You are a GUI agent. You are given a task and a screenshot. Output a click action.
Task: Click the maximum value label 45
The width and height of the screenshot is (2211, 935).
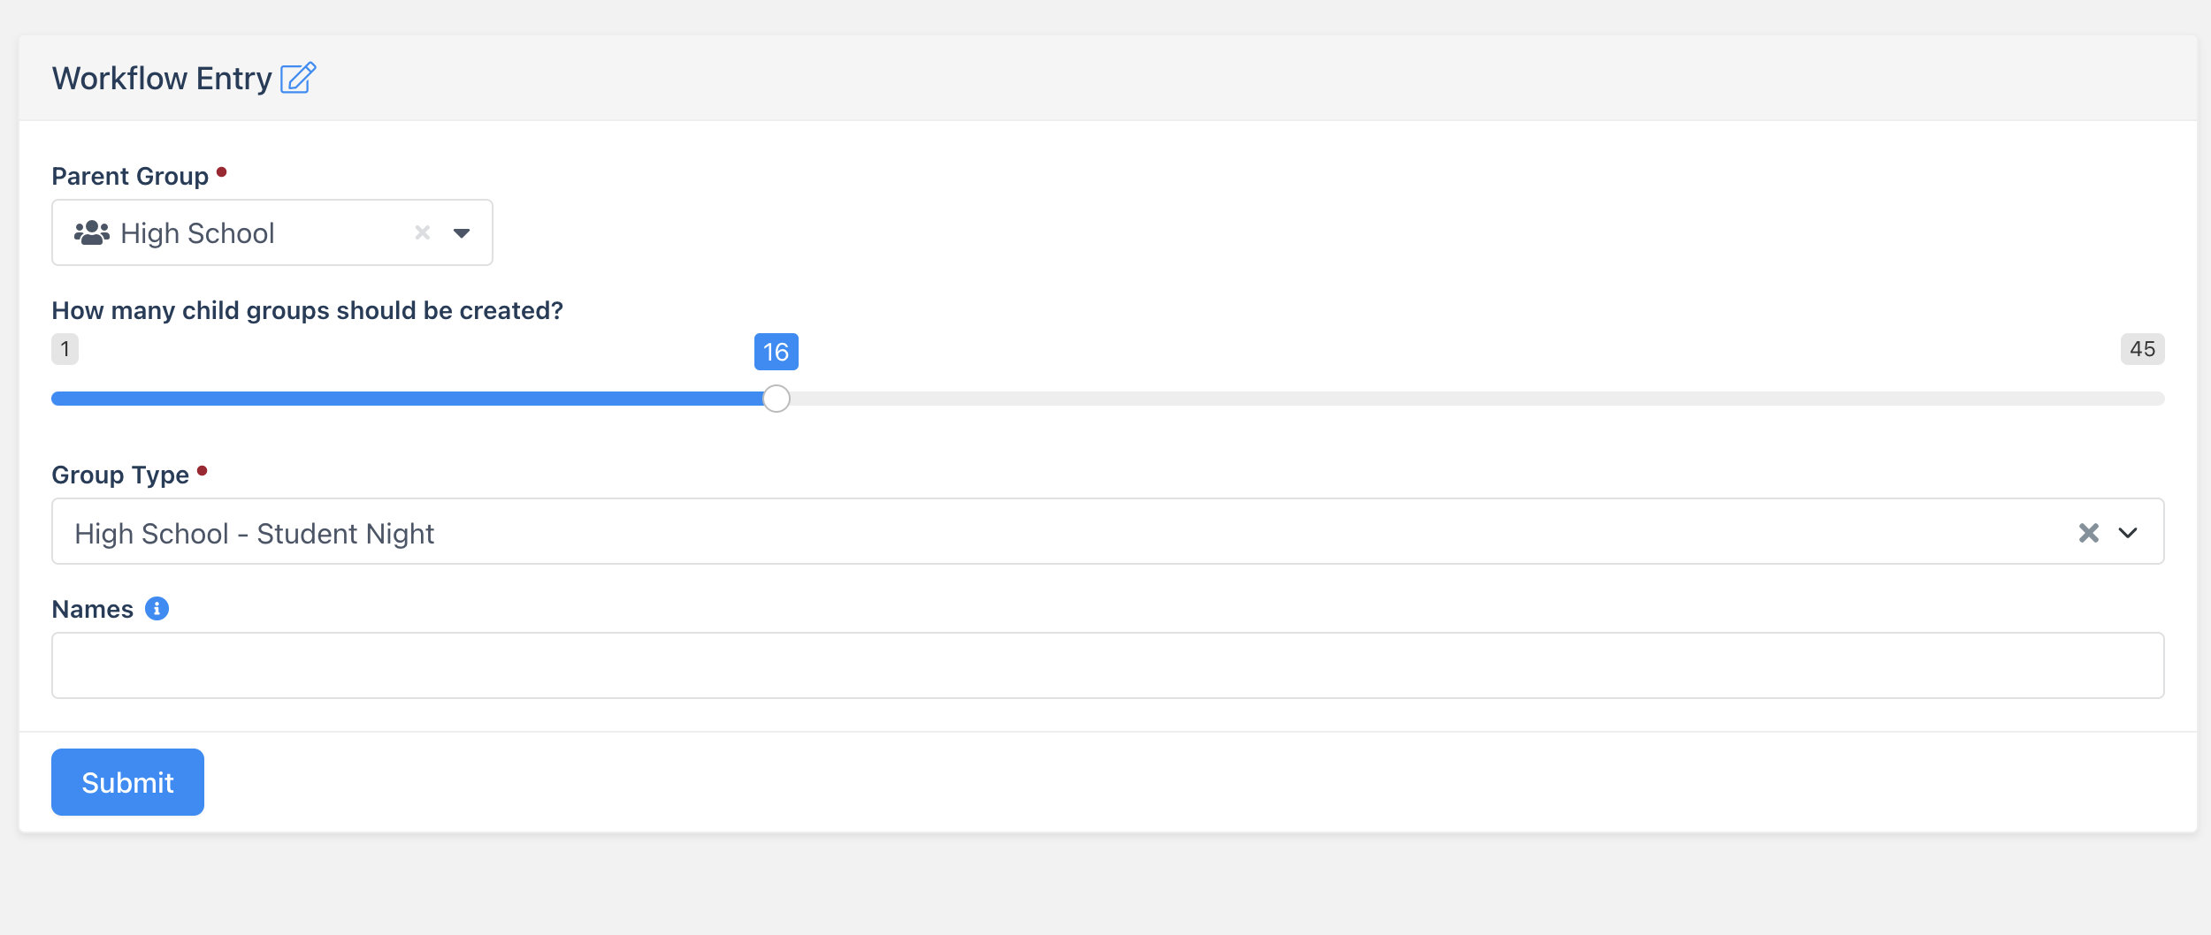coord(2142,349)
